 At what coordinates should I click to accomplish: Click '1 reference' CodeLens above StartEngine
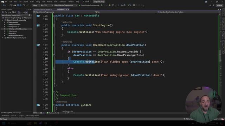pyautogui.click(x=67, y=22)
